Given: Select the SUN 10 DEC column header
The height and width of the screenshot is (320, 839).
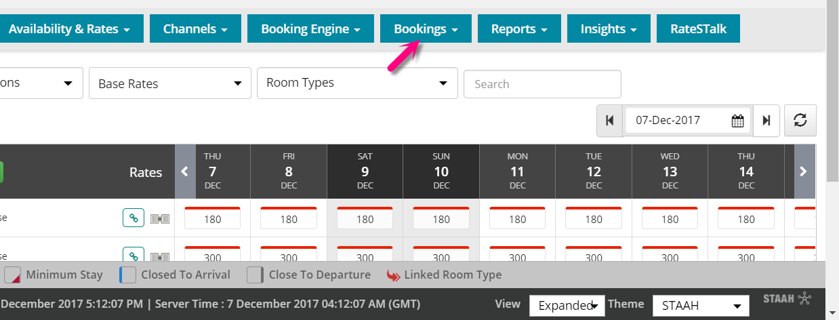Looking at the screenshot, I should (x=441, y=172).
